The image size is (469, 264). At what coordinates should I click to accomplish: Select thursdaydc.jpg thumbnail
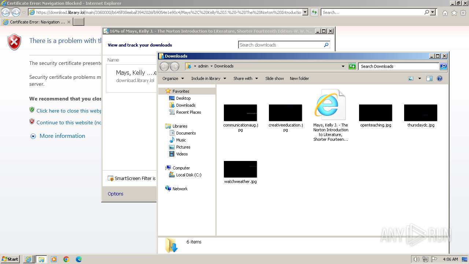click(x=421, y=113)
